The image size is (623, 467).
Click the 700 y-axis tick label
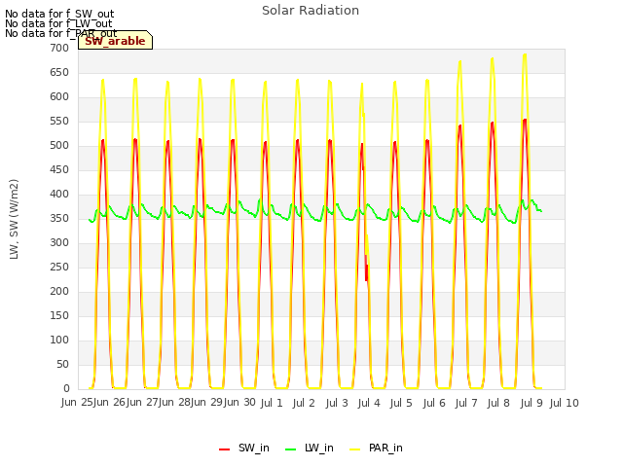59,48
